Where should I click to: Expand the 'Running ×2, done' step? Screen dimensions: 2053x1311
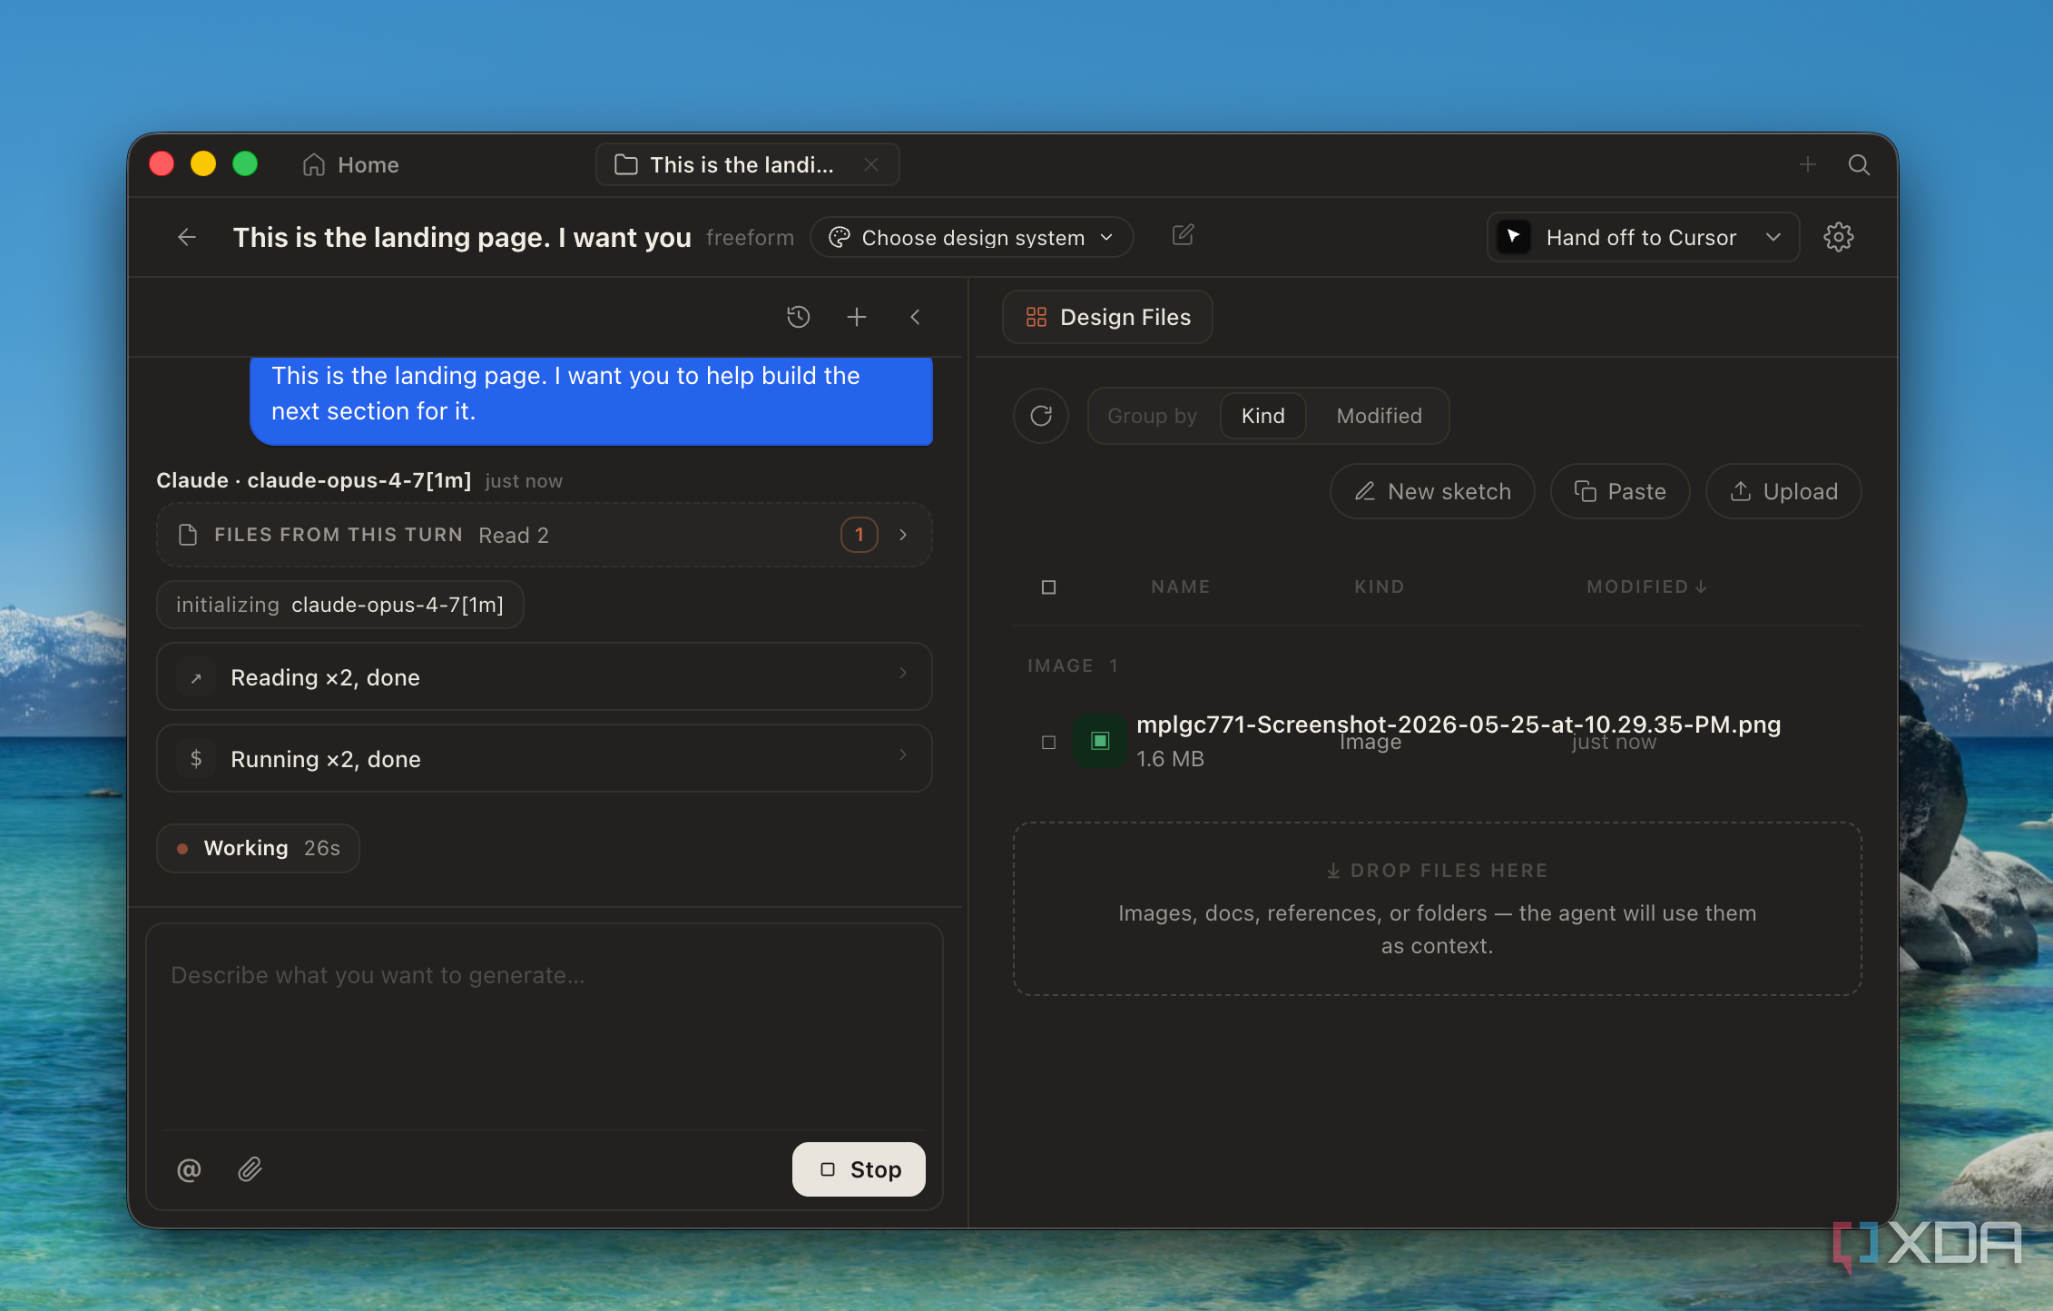[x=545, y=758]
